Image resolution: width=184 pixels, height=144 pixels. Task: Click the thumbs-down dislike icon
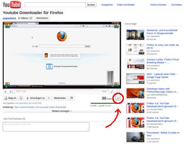coord(21,98)
